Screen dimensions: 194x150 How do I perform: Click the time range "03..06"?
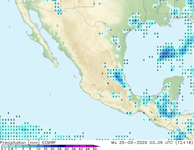(156, 143)
